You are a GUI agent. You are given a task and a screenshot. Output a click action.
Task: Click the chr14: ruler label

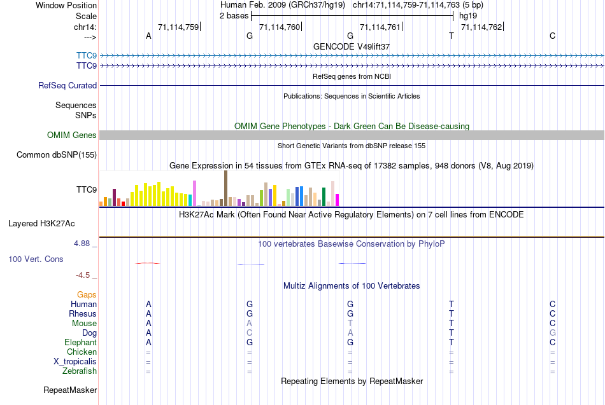pos(85,27)
